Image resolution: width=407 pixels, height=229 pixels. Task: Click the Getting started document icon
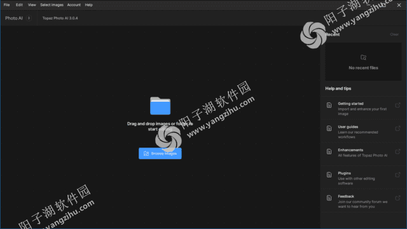329,105
